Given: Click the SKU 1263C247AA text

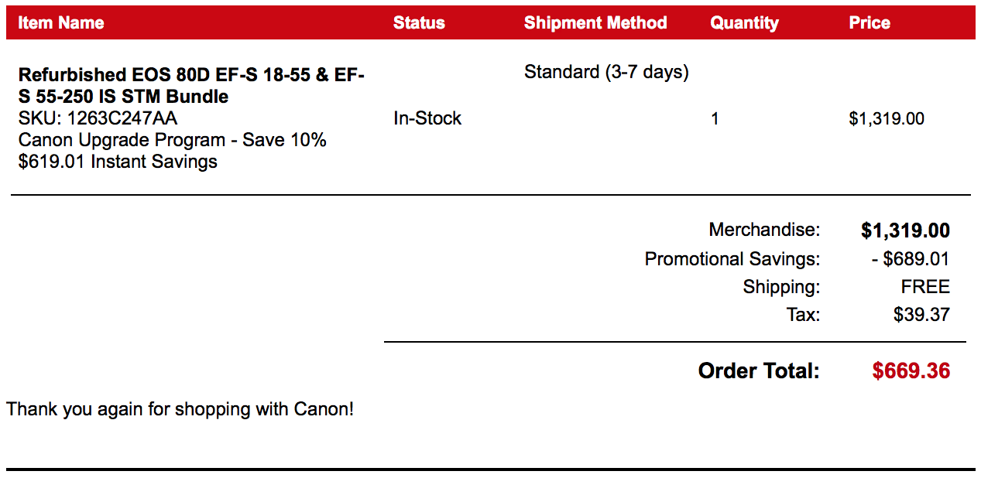Looking at the screenshot, I should 98,118.
